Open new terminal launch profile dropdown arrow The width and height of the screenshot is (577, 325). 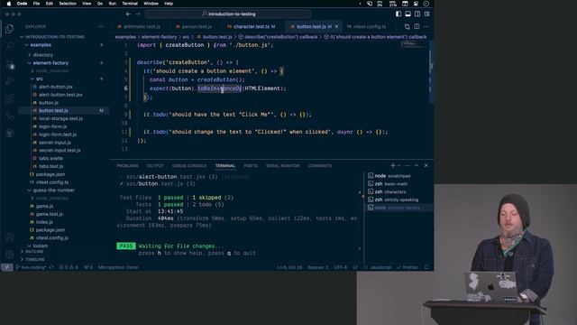pos(398,165)
